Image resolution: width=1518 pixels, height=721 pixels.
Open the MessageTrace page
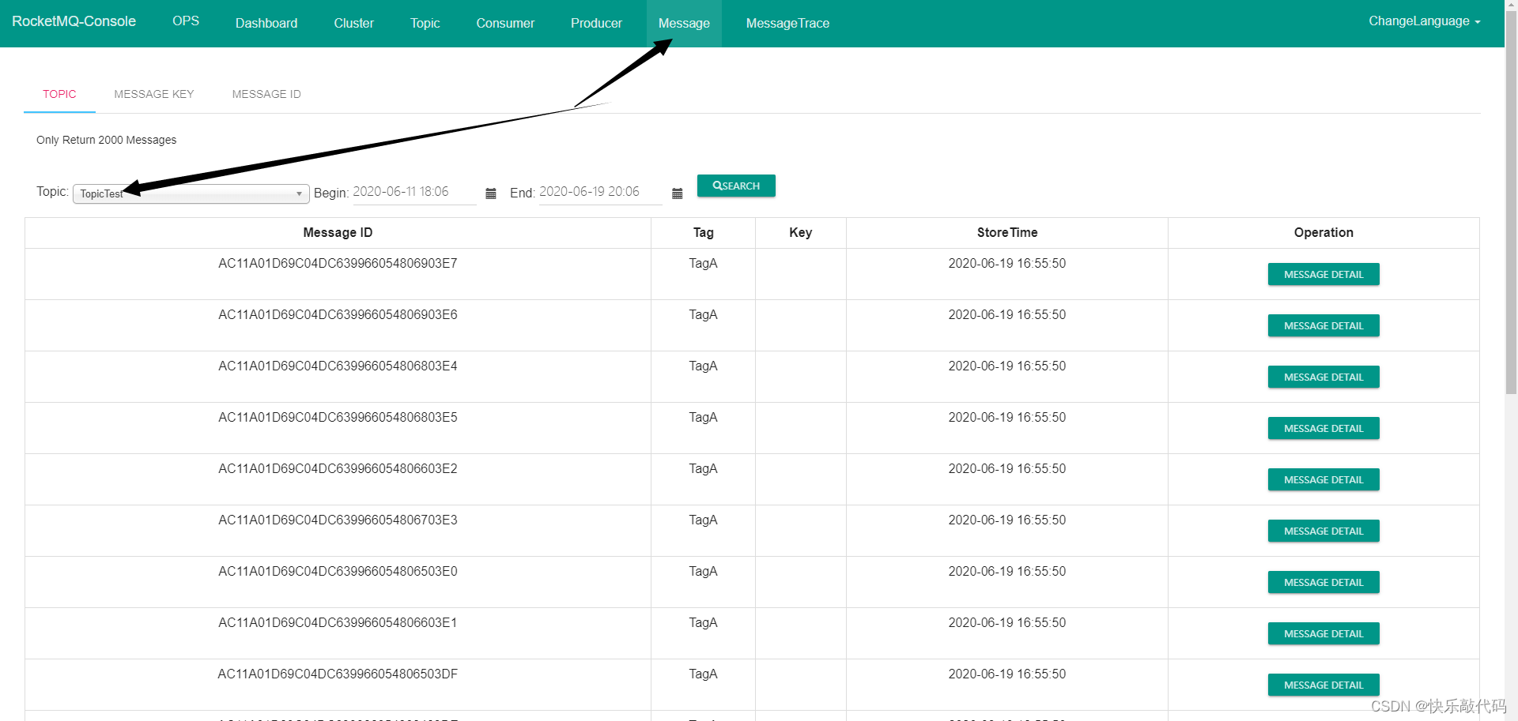click(x=787, y=23)
